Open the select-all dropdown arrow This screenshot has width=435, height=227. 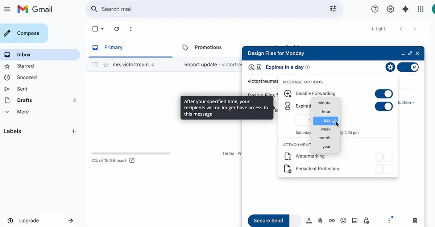102,29
